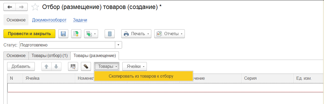This screenshot has width=324, height=104.
Task: Open the Документооборот link
Action: [49, 20]
